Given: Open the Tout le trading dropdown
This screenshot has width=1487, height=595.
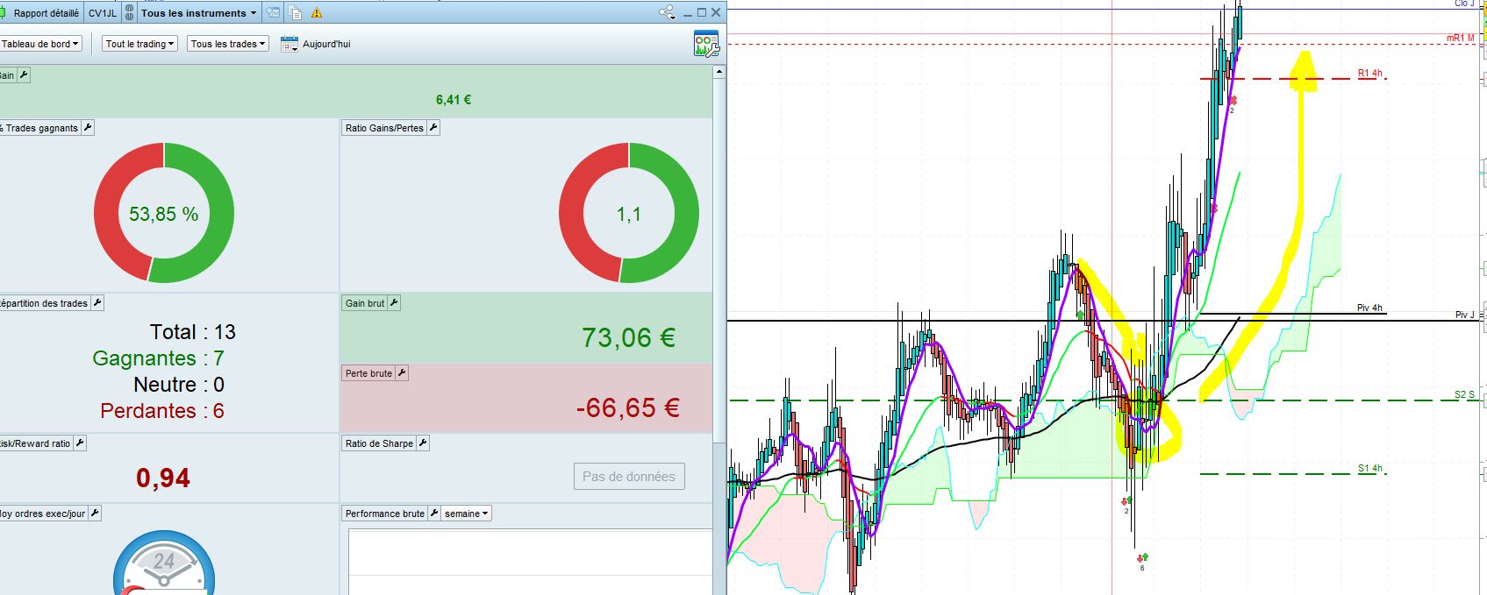Looking at the screenshot, I should click(x=139, y=44).
